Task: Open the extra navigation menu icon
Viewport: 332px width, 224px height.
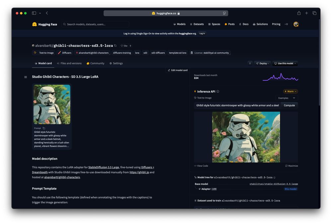Action: [286, 24]
